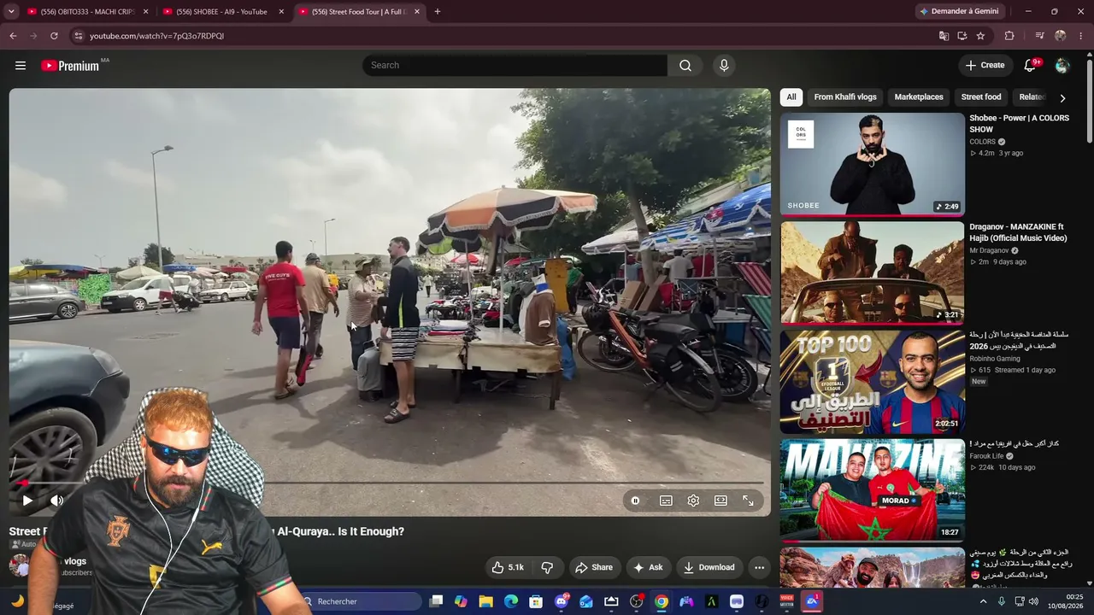1094x615 pixels.
Task: Download the video
Action: point(709,567)
